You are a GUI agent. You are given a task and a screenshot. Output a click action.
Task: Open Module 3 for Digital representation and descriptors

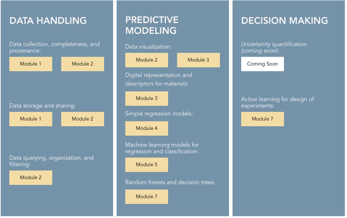[146, 98]
